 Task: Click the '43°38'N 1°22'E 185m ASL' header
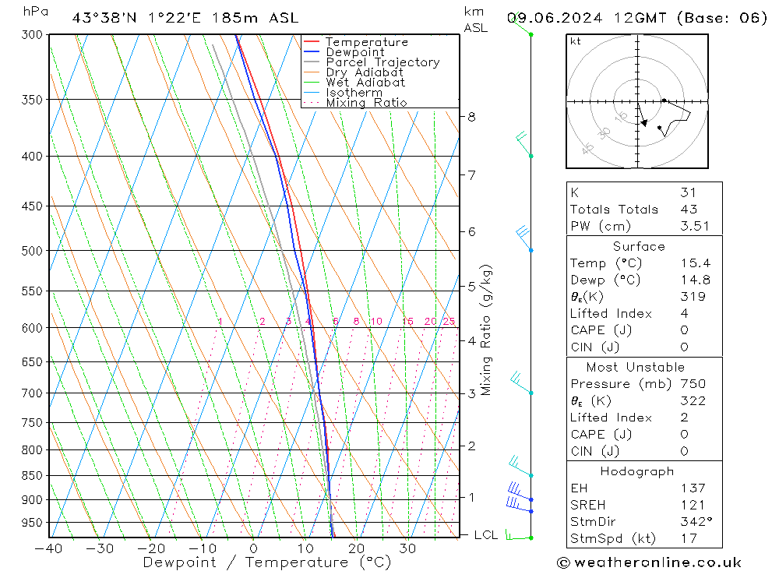click(x=185, y=18)
